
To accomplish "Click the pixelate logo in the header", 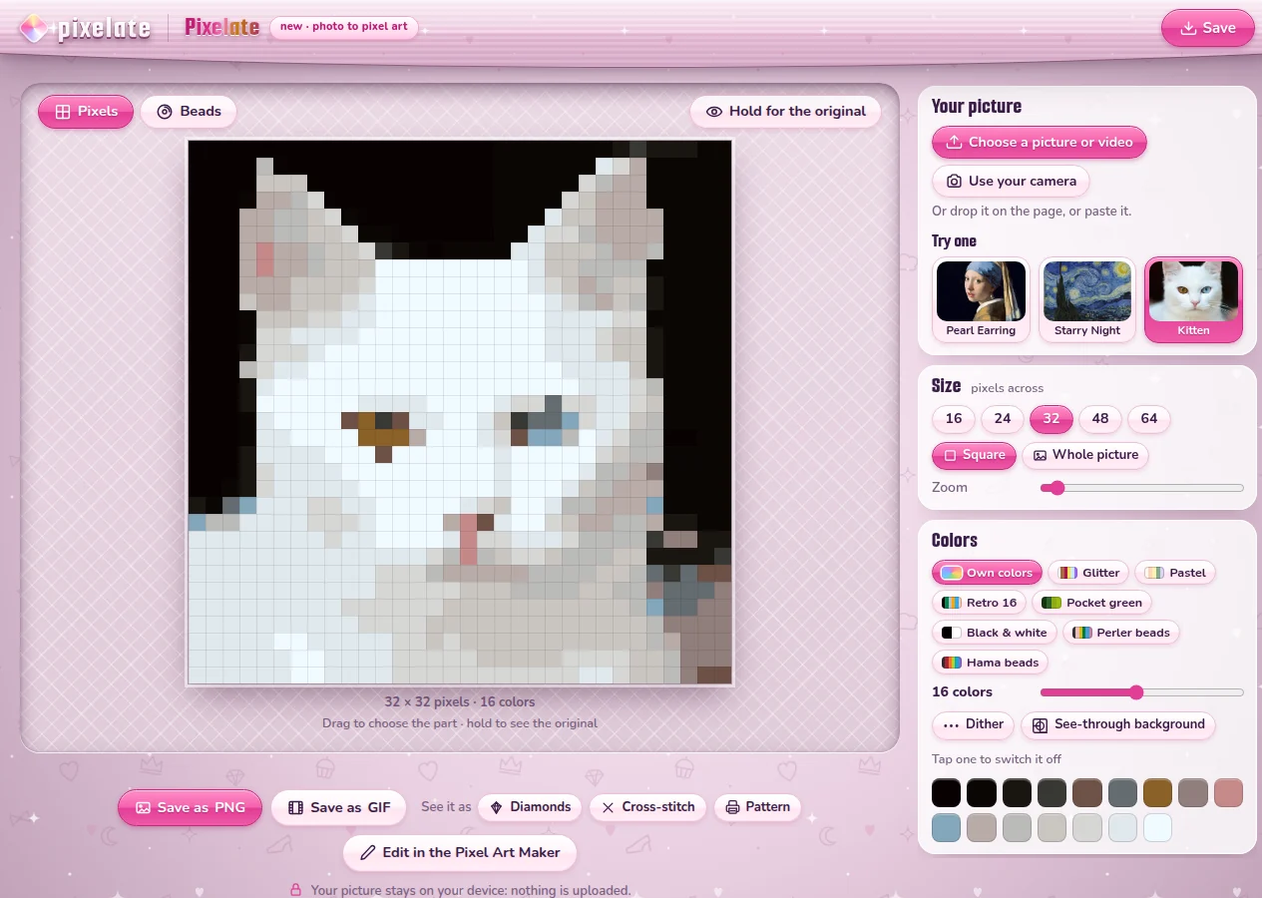I will tap(85, 28).
